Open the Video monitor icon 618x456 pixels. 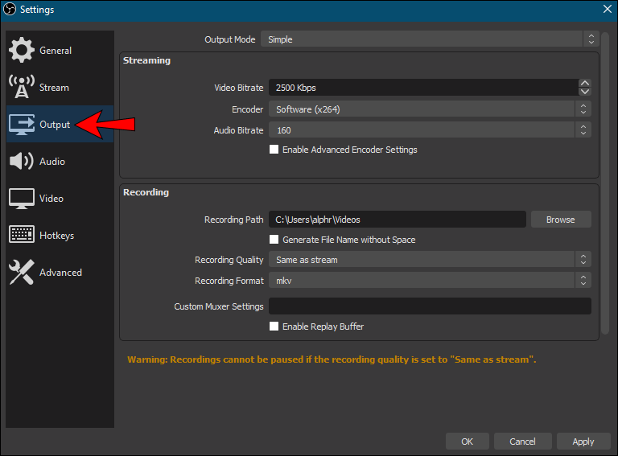click(x=22, y=199)
